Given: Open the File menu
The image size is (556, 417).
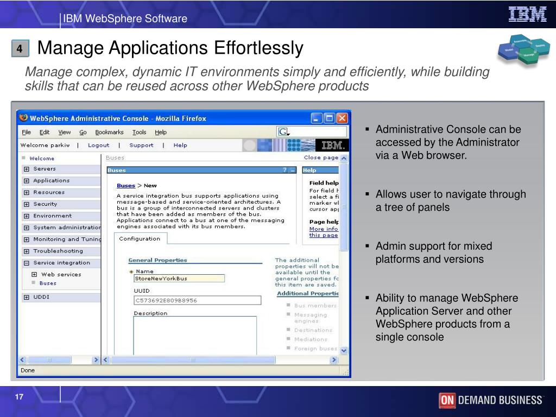Looking at the screenshot, I should (x=26, y=132).
